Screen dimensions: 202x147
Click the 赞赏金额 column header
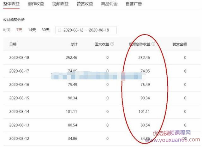pyautogui.click(x=180, y=44)
